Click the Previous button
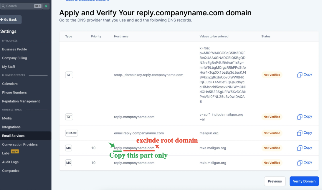The width and height of the screenshot is (322, 190). (x=275, y=181)
